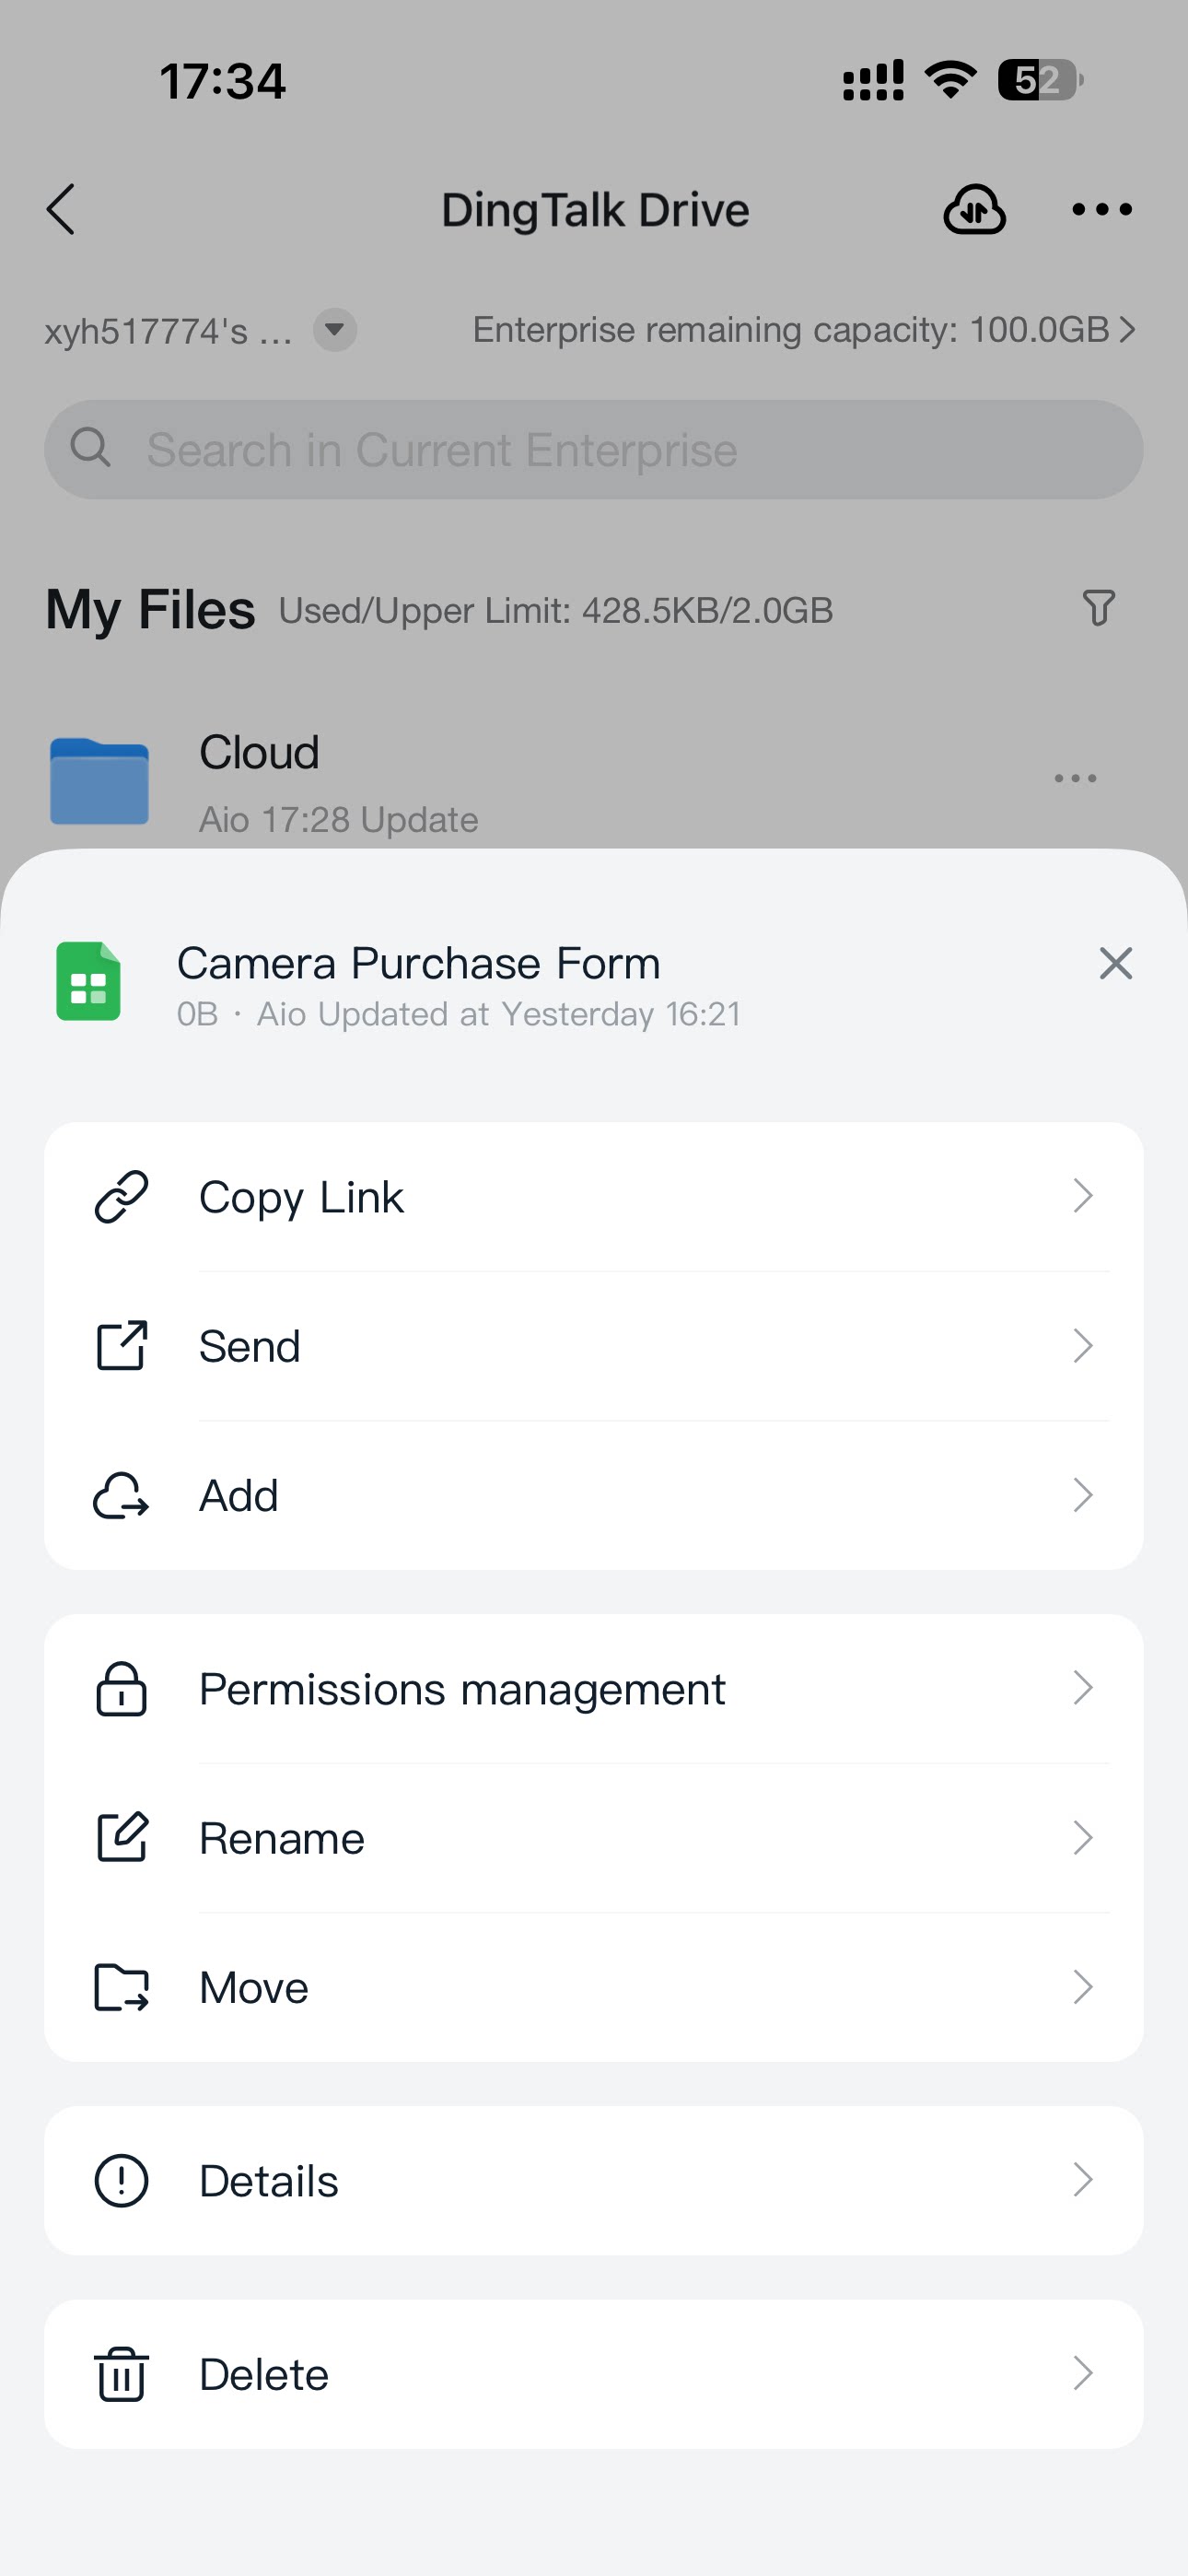The height and width of the screenshot is (2576, 1188).
Task: Tap the Permissions management lock icon
Action: click(121, 1689)
